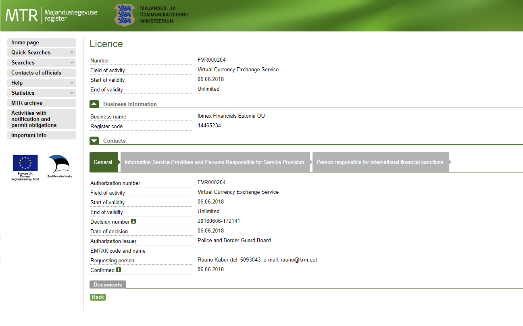Select the business name Ibinex Financials Estonia OÜ
This screenshot has height=326, width=523.
click(231, 116)
